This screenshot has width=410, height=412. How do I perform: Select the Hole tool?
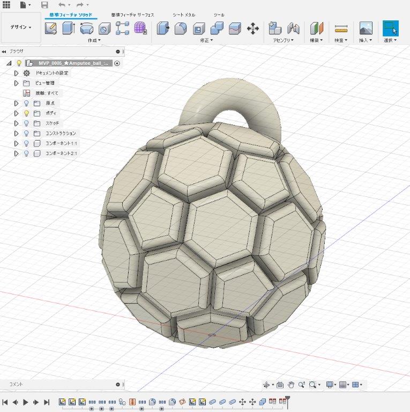tap(105, 28)
